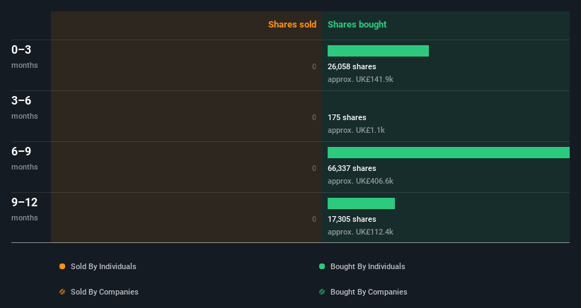This screenshot has width=581, height=308.
Task: Click the 9–12 months row label
Action: (25, 209)
